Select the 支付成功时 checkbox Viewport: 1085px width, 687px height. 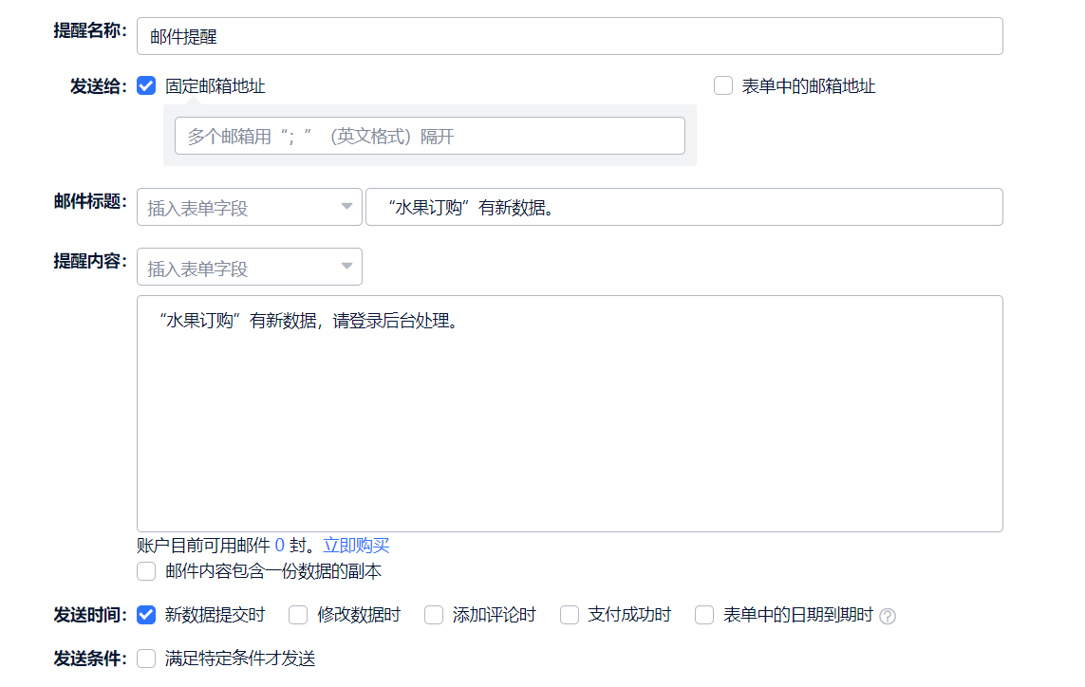pos(570,615)
